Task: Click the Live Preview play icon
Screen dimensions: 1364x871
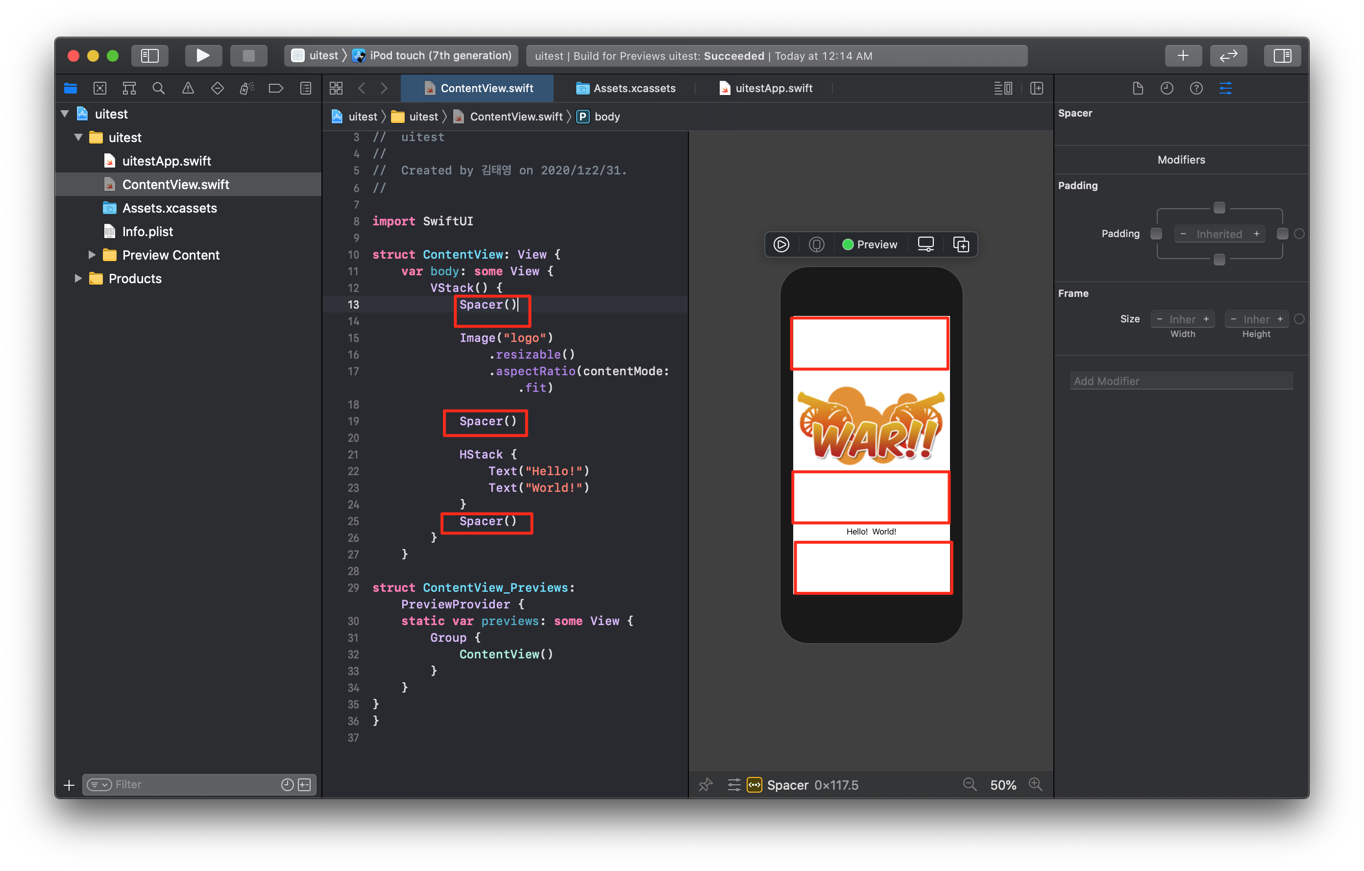Action: pos(781,244)
